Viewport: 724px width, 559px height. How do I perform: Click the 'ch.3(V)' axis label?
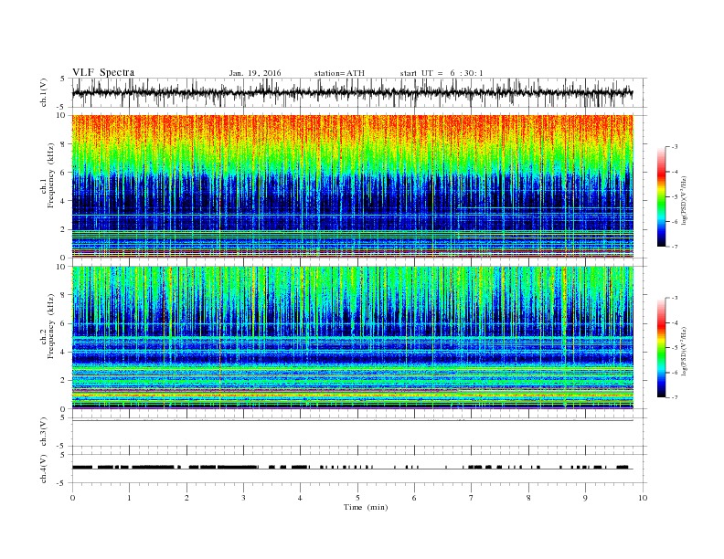click(44, 432)
